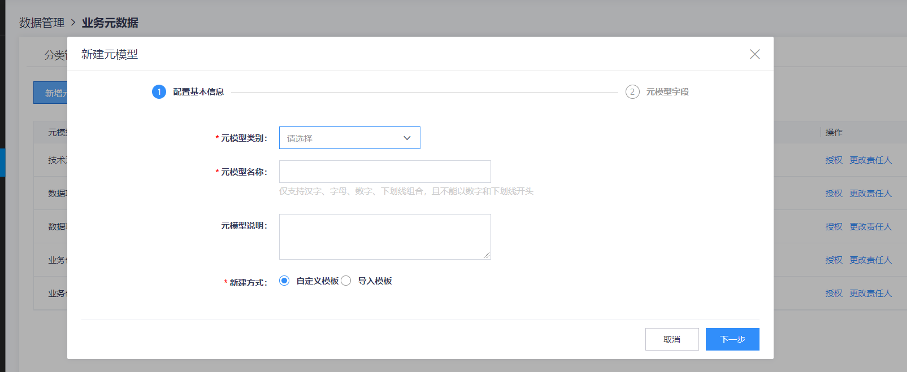This screenshot has height=372, width=907.
Task: Click 授权 in the last 业务 row
Action: tap(834, 293)
